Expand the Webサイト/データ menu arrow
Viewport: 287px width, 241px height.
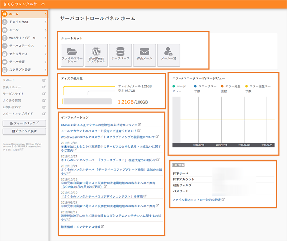[46, 38]
